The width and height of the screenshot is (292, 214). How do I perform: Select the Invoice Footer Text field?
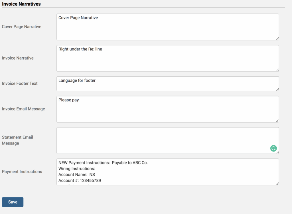167,83
